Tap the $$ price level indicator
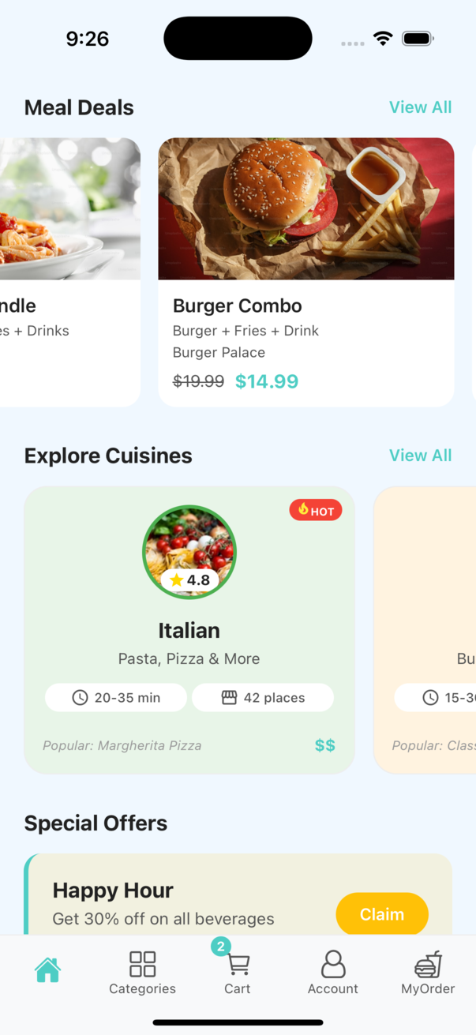 tap(325, 745)
